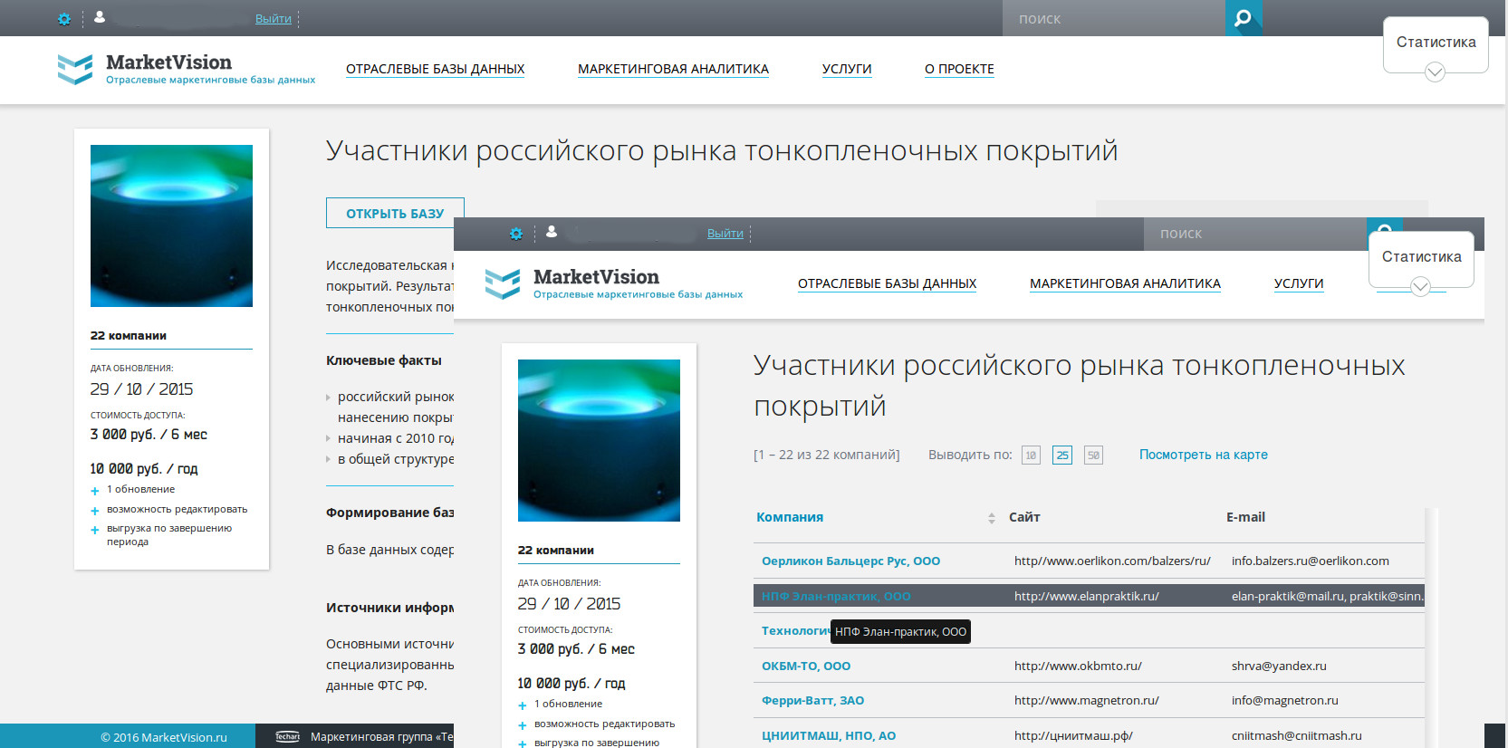This screenshot has height=748, width=1508.
Task: Click the Сайт column header
Action: tap(1024, 517)
